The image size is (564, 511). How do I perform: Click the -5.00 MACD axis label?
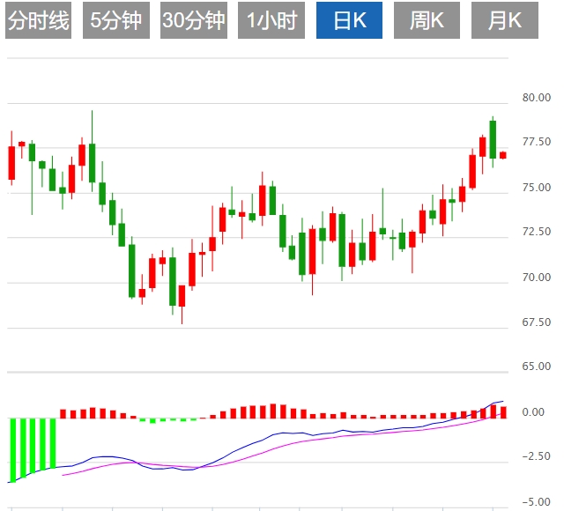(x=534, y=502)
